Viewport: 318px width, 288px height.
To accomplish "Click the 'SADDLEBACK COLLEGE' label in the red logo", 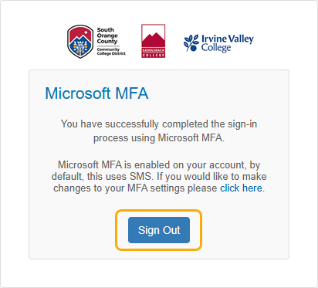I will pyautogui.click(x=154, y=53).
